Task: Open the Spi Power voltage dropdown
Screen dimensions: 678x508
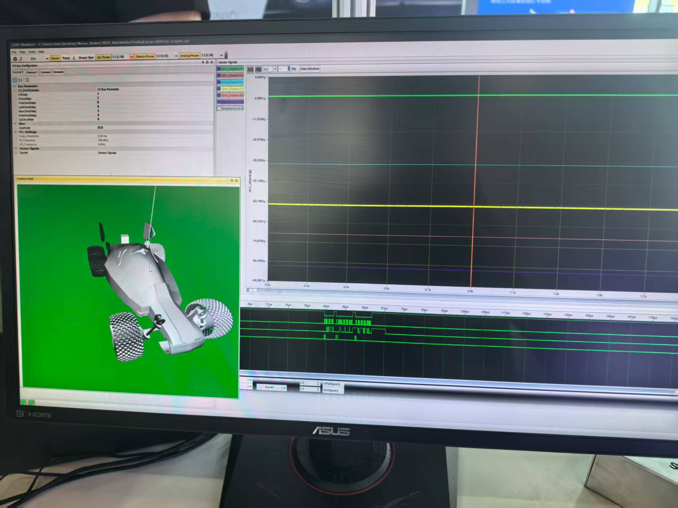Action: pyautogui.click(x=132, y=57)
